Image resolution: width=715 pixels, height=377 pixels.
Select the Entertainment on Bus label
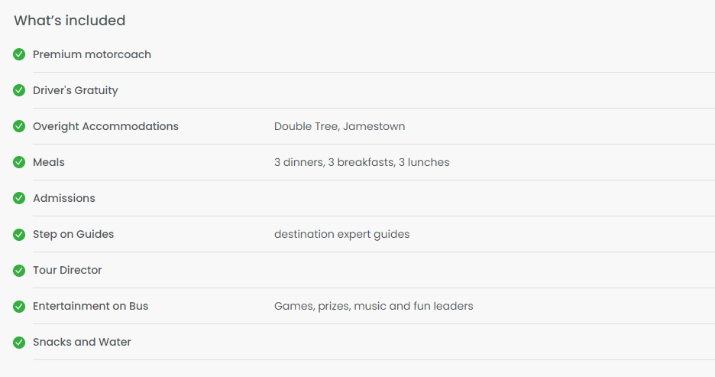(91, 306)
